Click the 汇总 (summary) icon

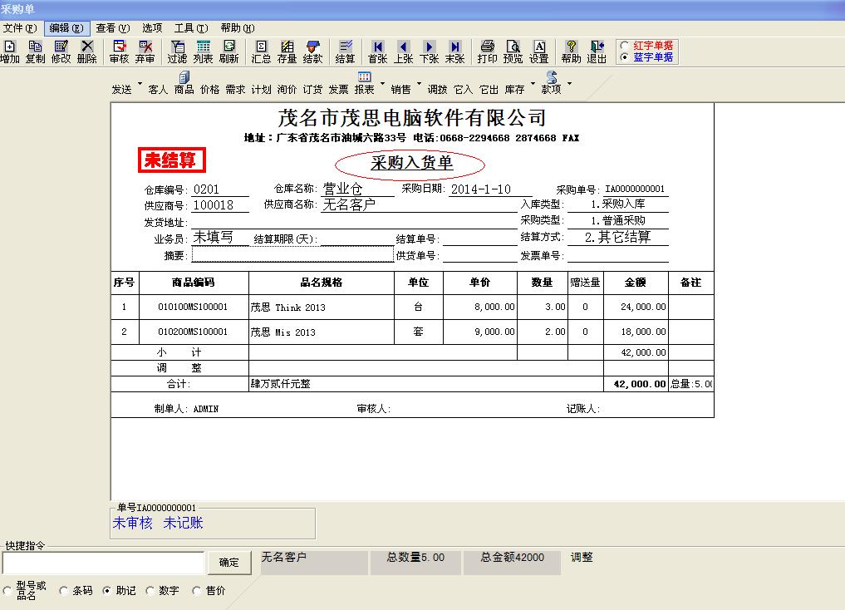click(262, 52)
